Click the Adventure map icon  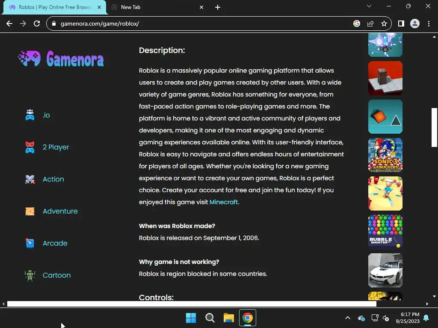(30, 211)
